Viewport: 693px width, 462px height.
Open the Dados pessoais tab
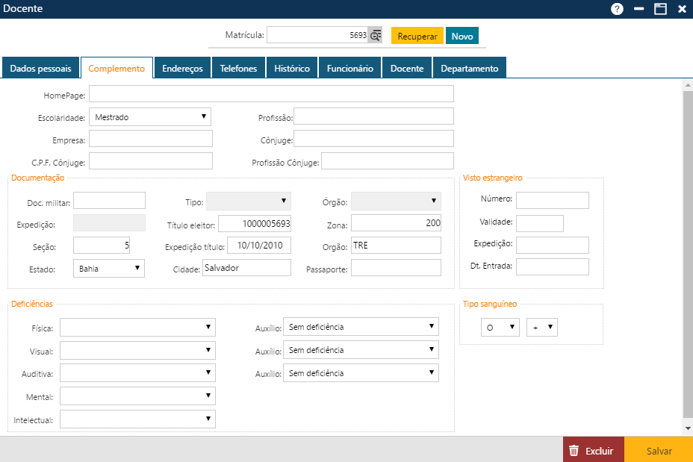point(40,67)
